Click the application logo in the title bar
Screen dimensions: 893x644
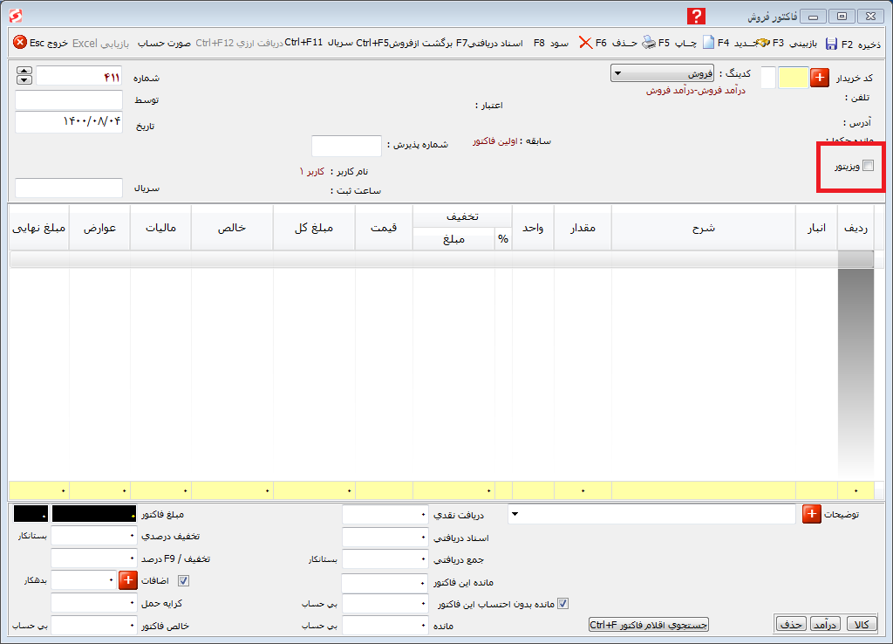coord(16,16)
